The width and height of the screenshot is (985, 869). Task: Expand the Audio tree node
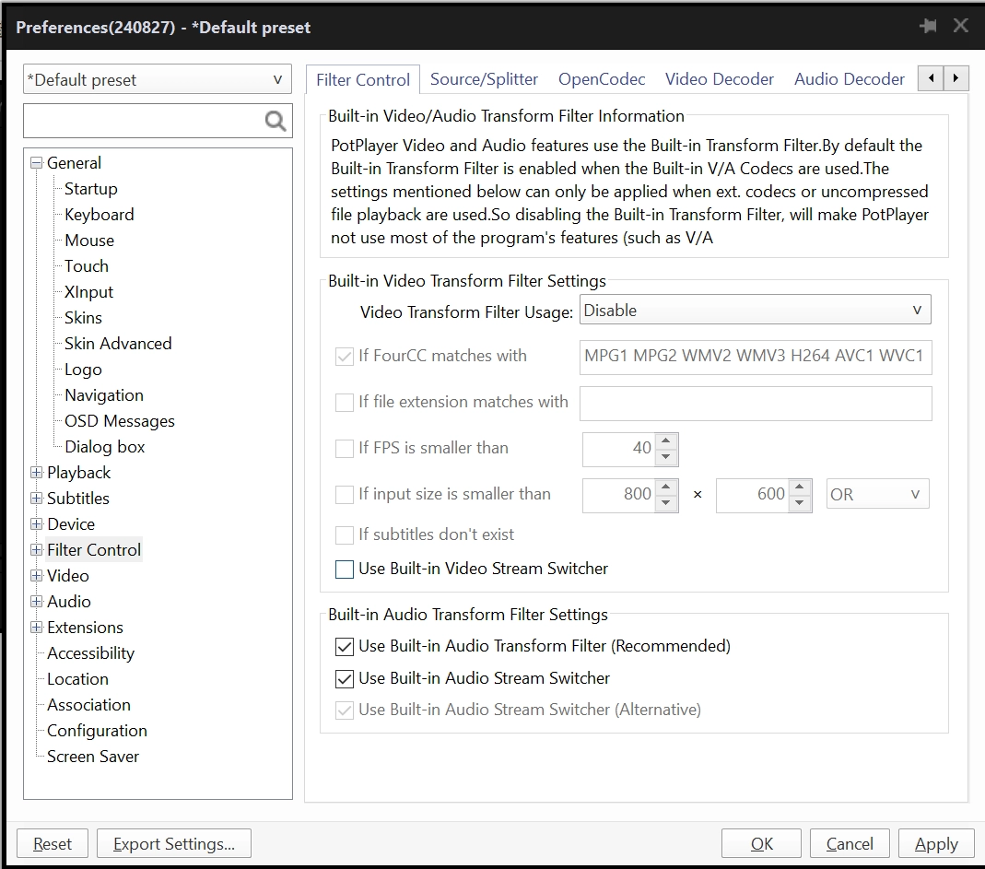(37, 602)
